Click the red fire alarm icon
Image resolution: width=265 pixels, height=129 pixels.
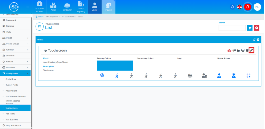(x=248, y=7)
